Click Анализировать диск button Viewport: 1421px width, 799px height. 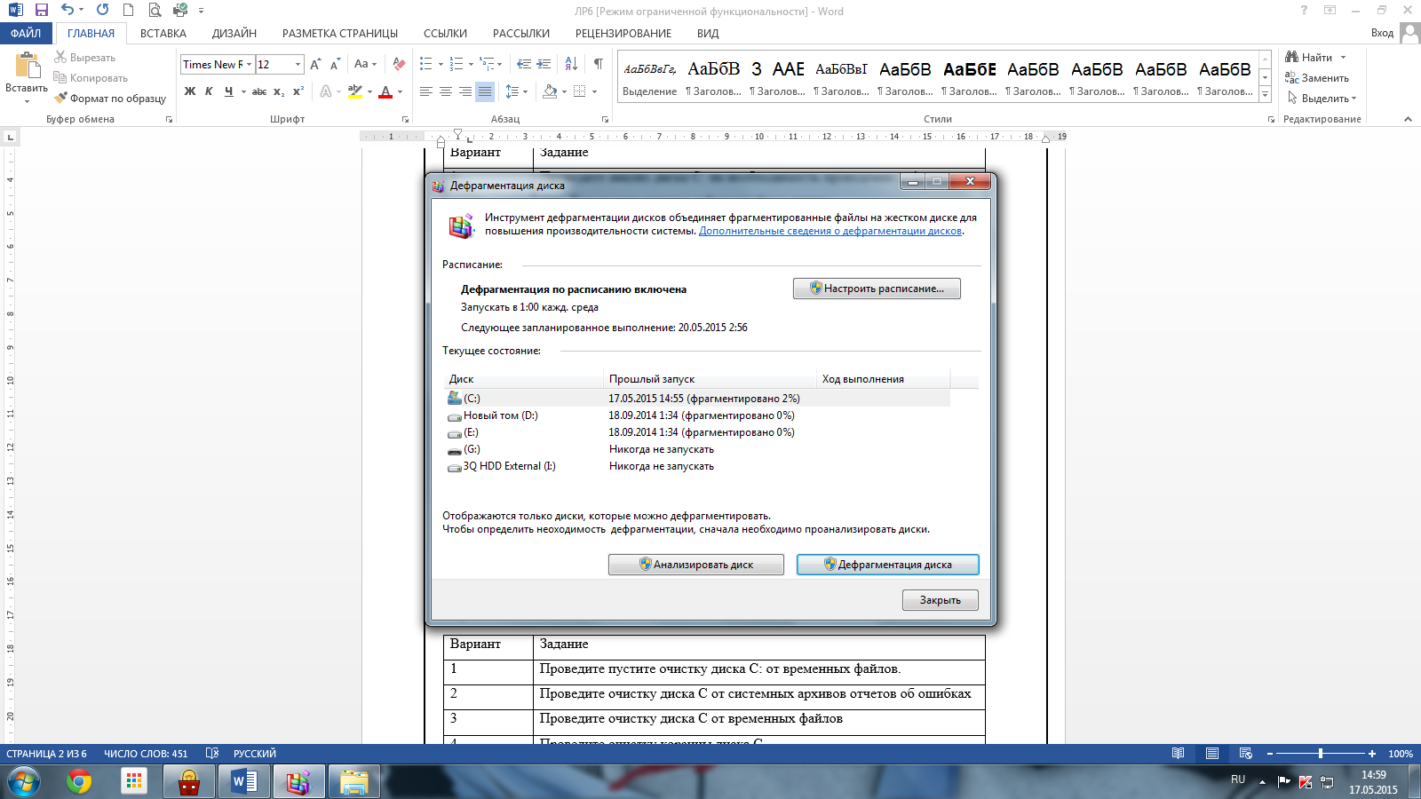(x=696, y=565)
